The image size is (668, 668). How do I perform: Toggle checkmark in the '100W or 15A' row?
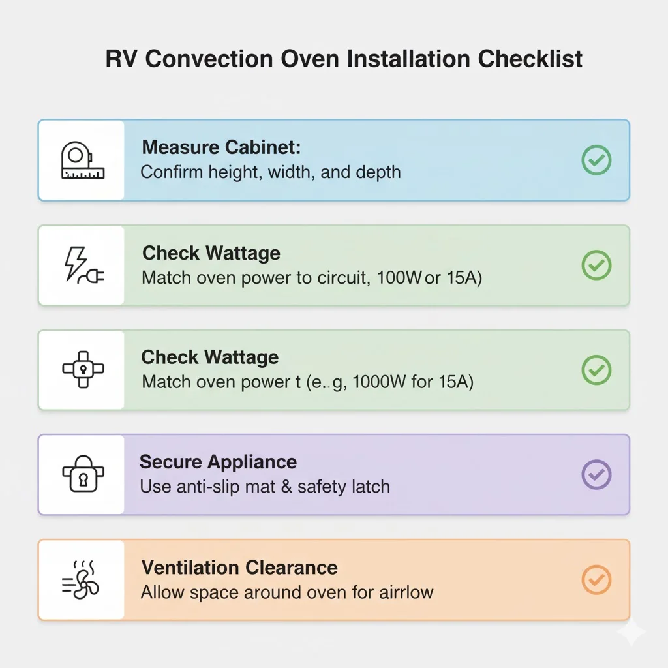coord(596,265)
